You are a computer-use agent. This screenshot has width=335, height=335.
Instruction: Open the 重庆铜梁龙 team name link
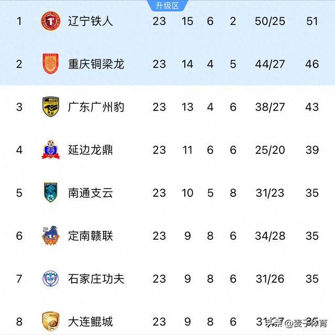point(96,64)
